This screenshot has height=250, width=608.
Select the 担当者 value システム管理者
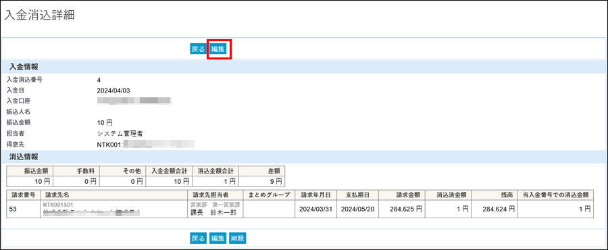point(120,133)
